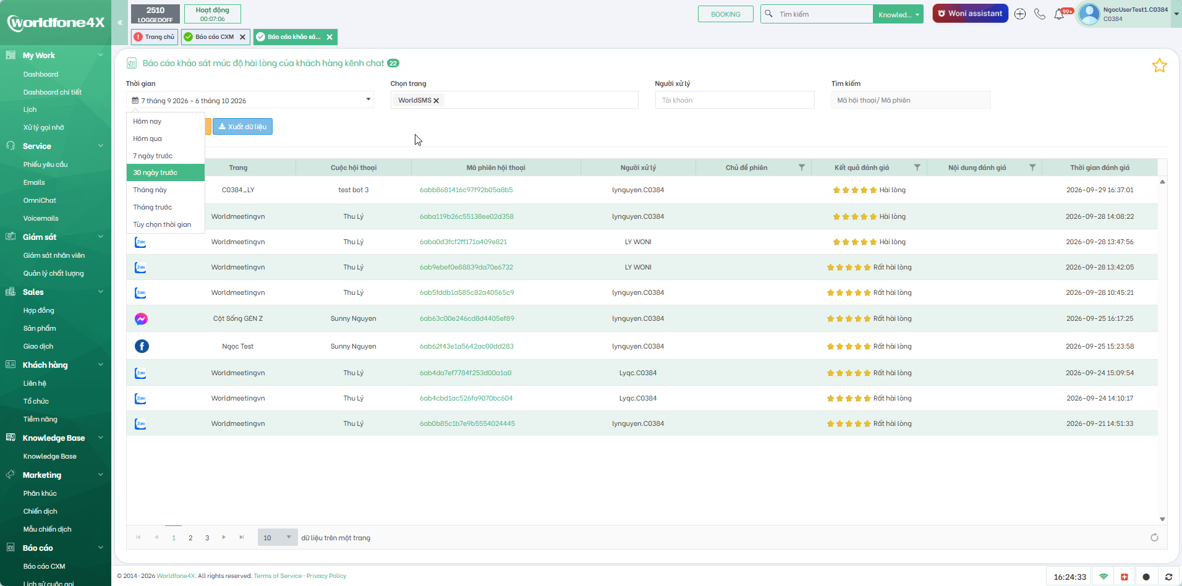Click the user avatar icon
The width and height of the screenshot is (1182, 586).
coord(1089,14)
